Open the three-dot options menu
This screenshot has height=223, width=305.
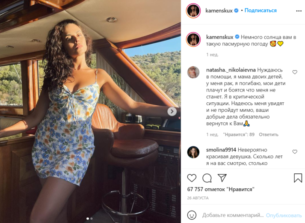299,11
